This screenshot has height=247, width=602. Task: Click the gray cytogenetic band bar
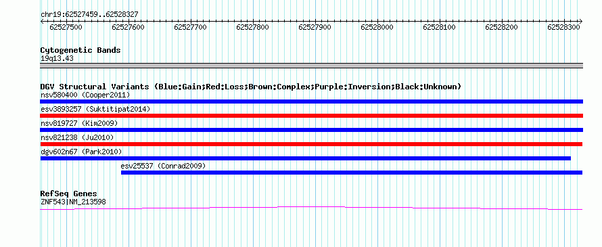click(x=311, y=66)
